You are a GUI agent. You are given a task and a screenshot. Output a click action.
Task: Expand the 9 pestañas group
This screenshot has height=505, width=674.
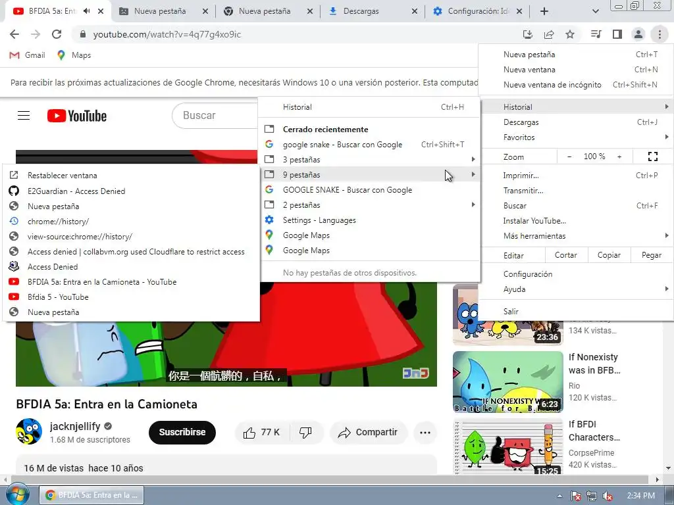pos(369,175)
